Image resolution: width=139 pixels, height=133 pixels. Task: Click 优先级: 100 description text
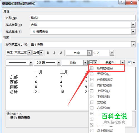pos(14,114)
